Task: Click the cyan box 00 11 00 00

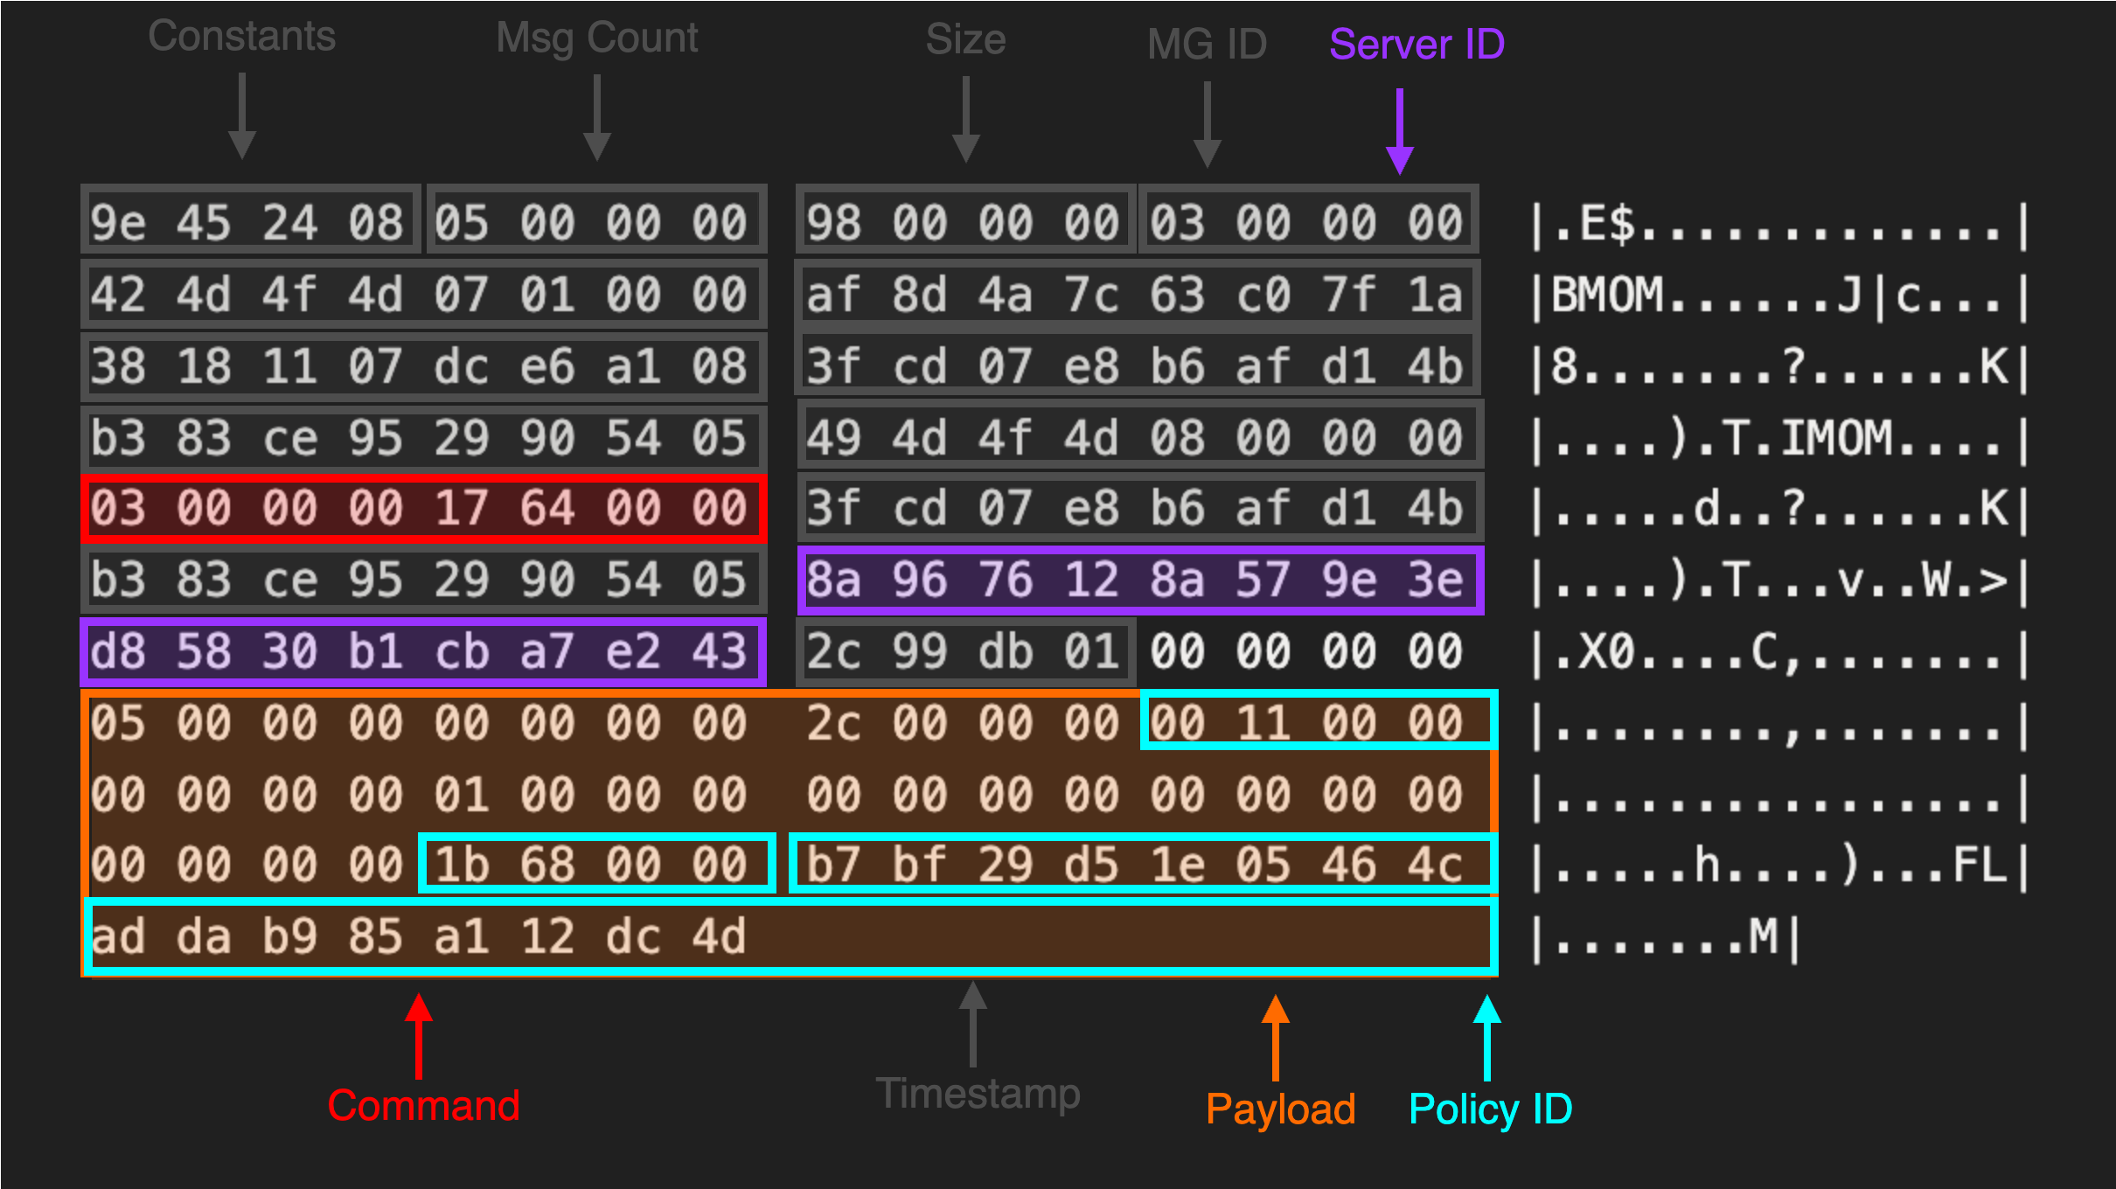Action: pyautogui.click(x=1318, y=721)
